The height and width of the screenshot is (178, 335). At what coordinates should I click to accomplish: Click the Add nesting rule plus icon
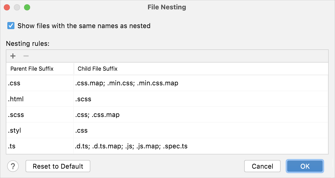13,56
